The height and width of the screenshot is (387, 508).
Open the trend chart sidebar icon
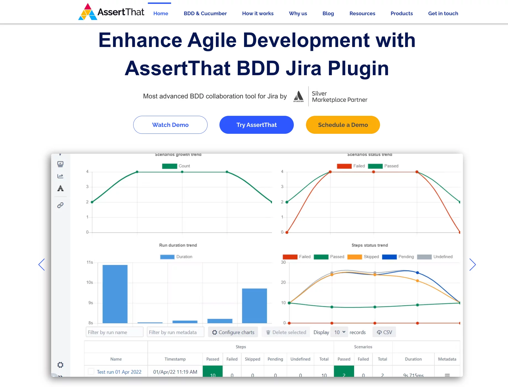(x=60, y=176)
